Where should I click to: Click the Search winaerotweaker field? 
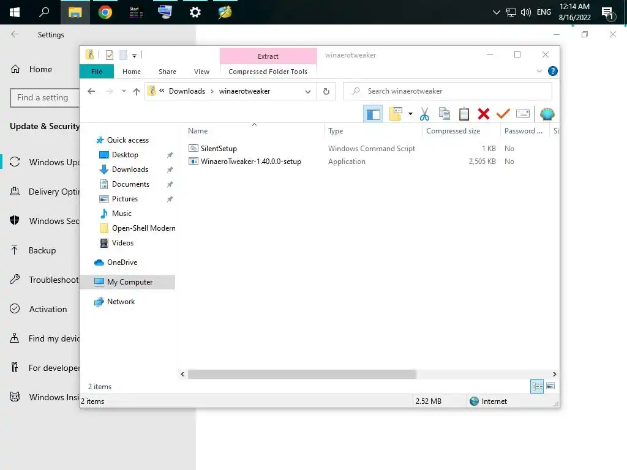(x=448, y=91)
